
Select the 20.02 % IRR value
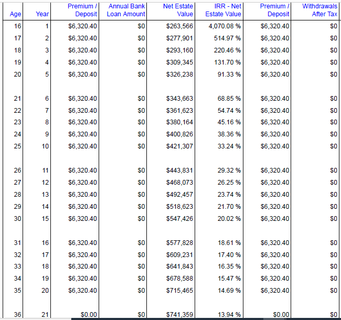coord(229,219)
